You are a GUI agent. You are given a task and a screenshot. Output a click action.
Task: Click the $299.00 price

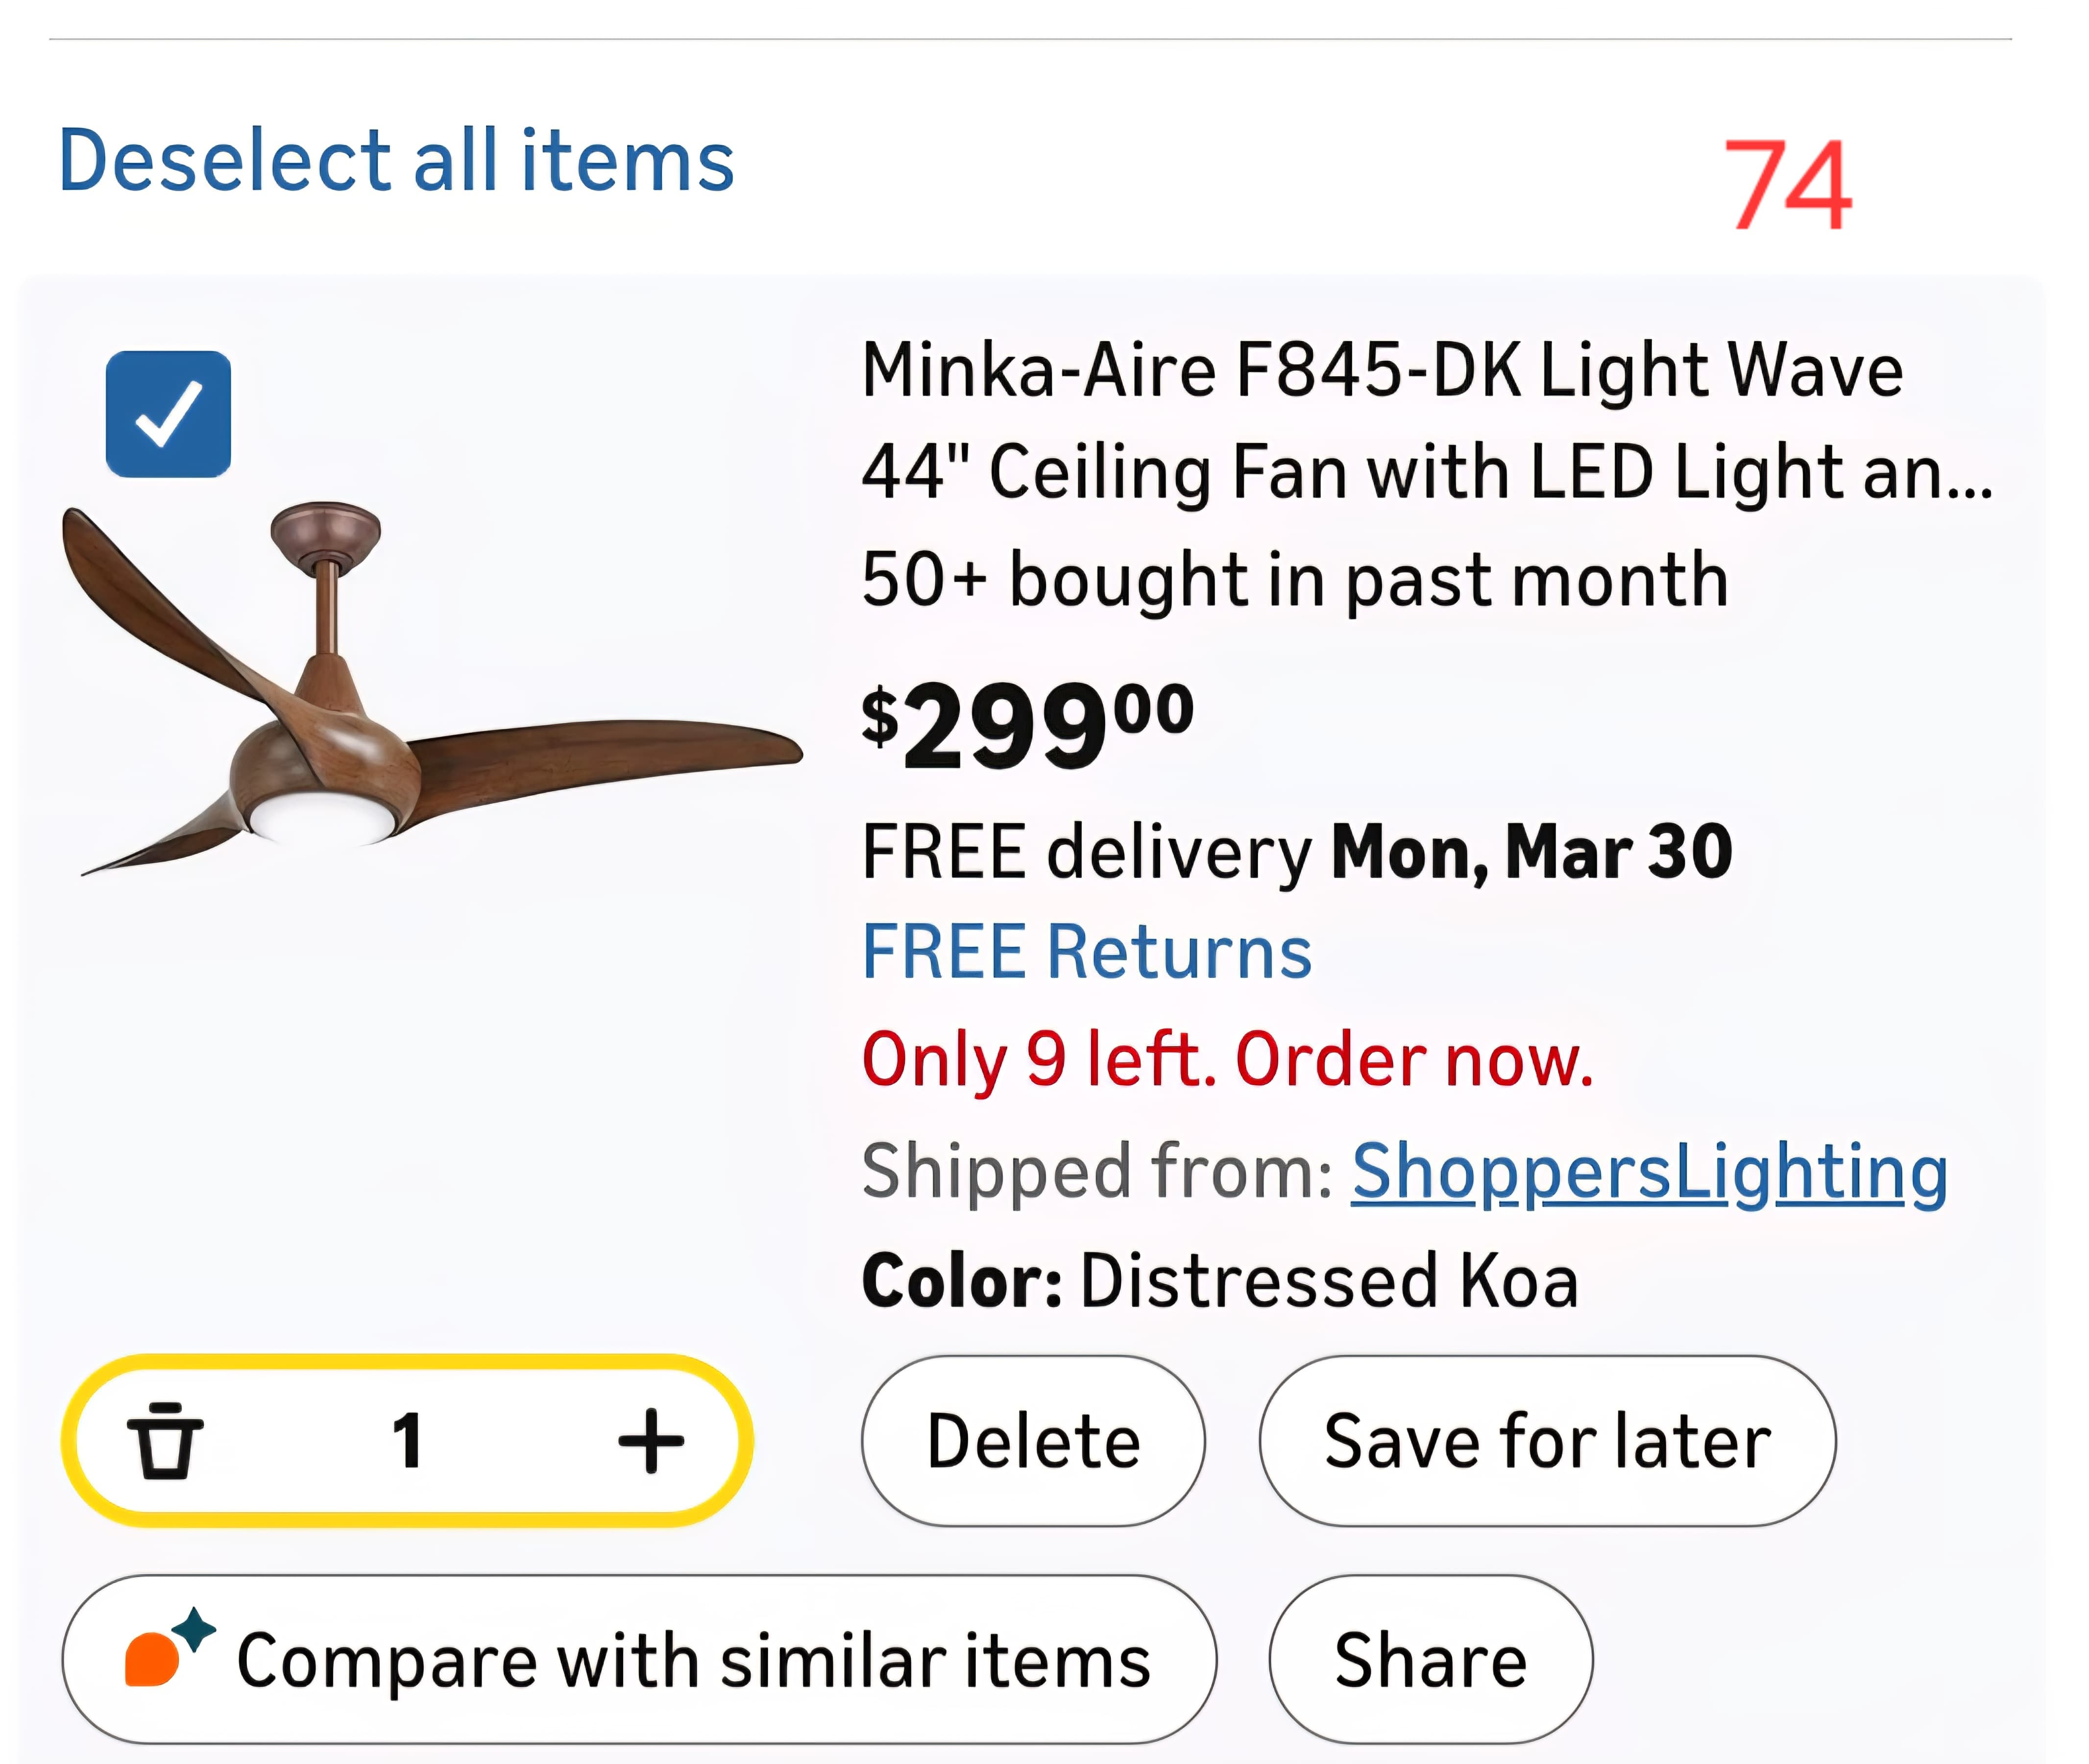click(x=1028, y=724)
